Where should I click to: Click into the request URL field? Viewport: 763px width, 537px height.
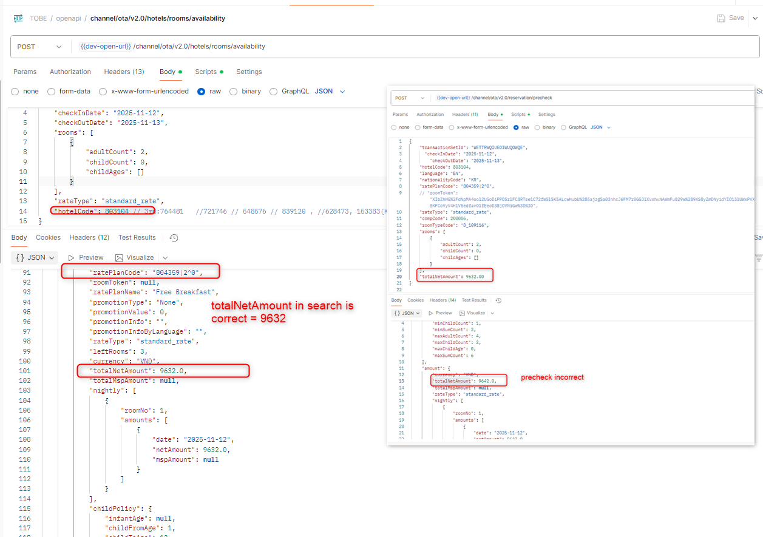coord(364,47)
